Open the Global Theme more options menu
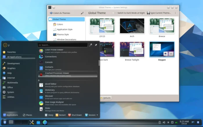This screenshot has width=203, height=127. pyautogui.click(x=175, y=13)
